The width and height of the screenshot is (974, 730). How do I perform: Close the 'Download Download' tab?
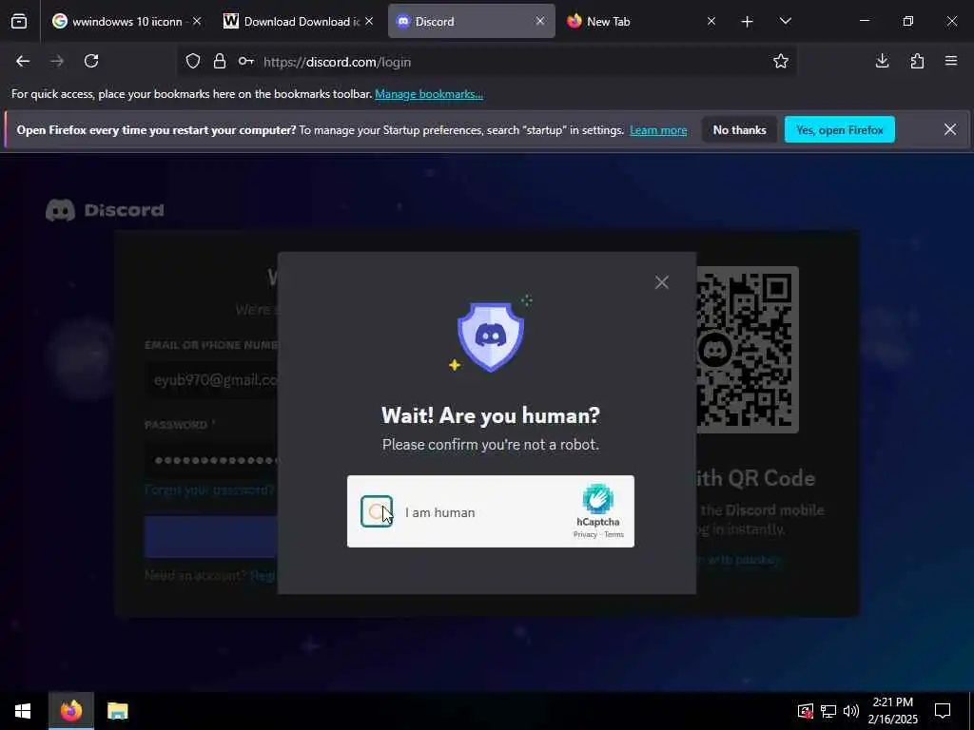[369, 21]
